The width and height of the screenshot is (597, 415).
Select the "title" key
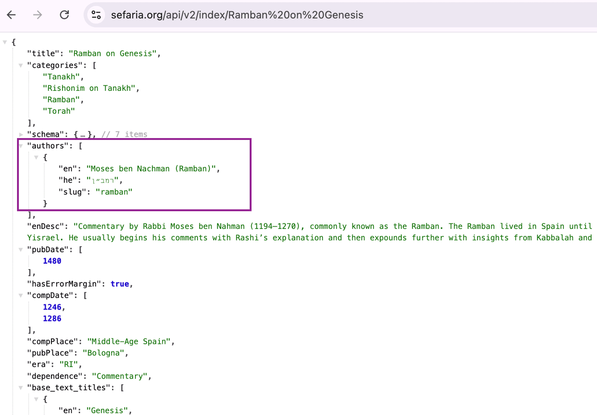[x=44, y=54]
